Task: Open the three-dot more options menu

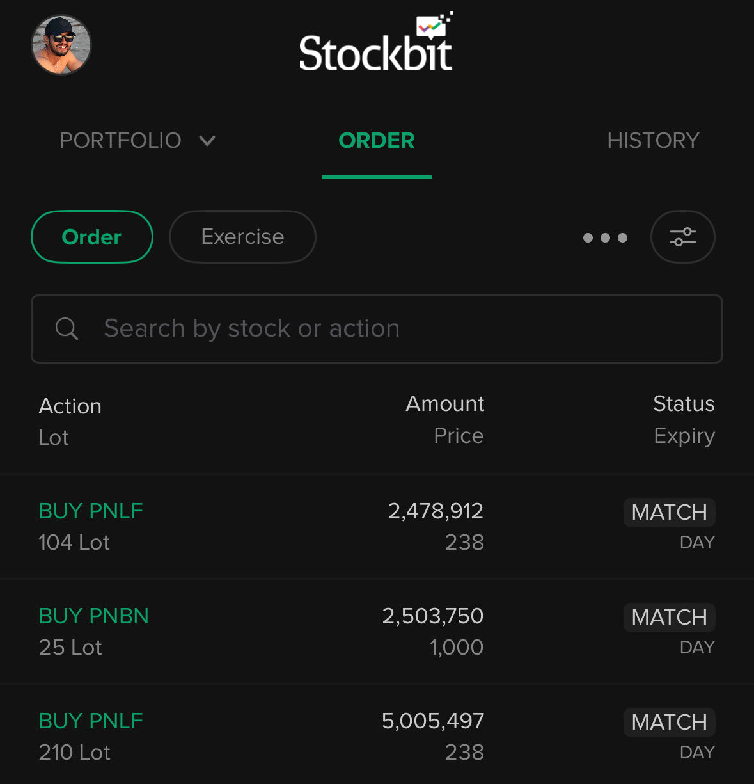Action: [605, 237]
